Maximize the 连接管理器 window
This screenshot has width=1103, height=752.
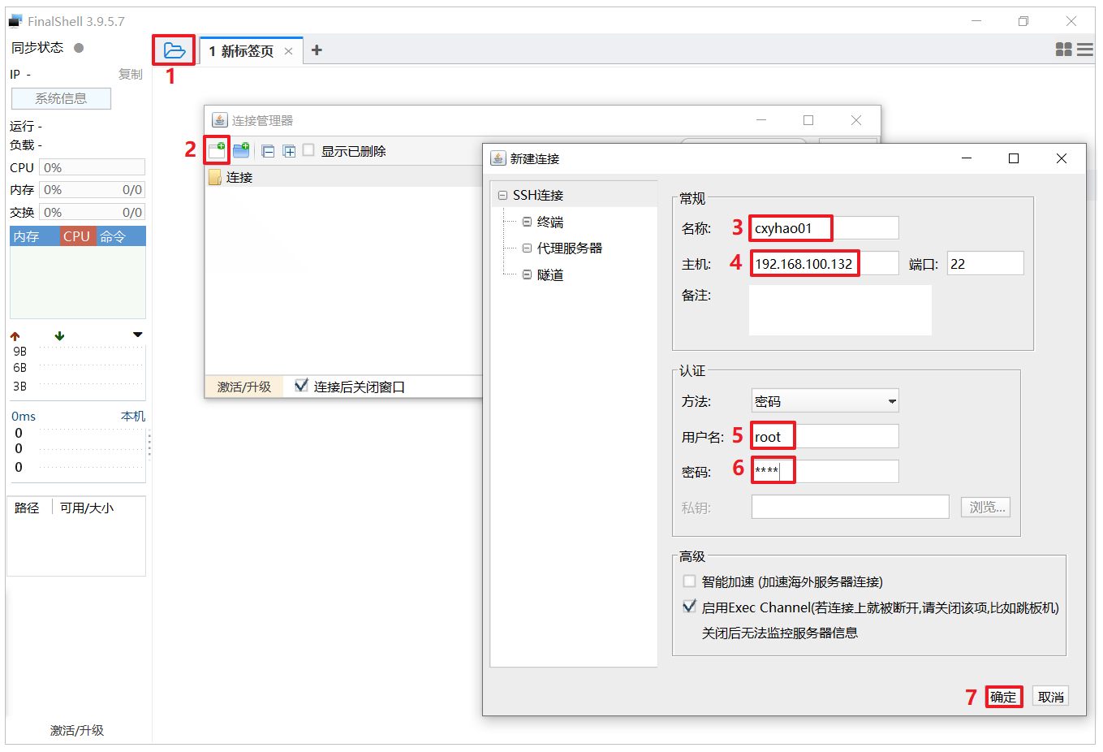pos(808,120)
